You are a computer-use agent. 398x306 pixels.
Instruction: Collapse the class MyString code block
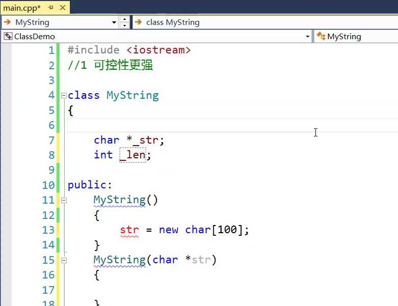coord(64,96)
